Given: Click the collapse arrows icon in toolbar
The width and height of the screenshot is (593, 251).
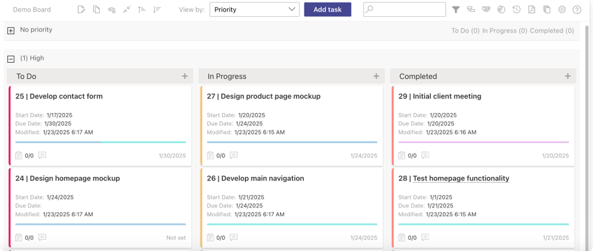Looking at the screenshot, I should pos(127,10).
